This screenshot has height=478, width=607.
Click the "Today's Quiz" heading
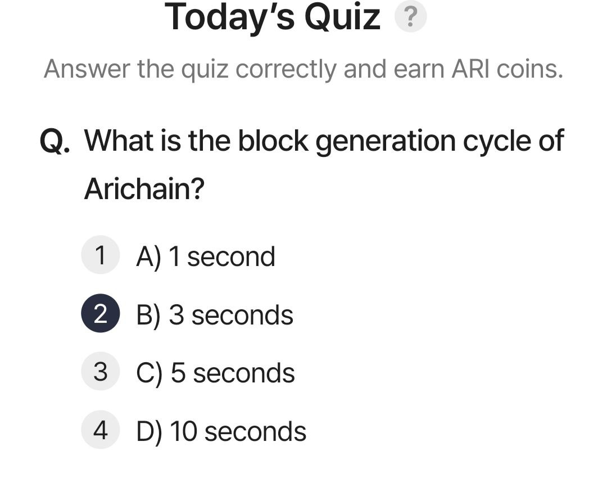coord(273,17)
